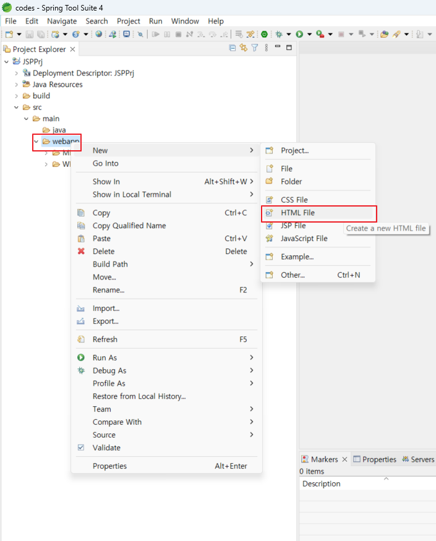
Task: Collapse the JSPPrj project node
Action: point(7,62)
